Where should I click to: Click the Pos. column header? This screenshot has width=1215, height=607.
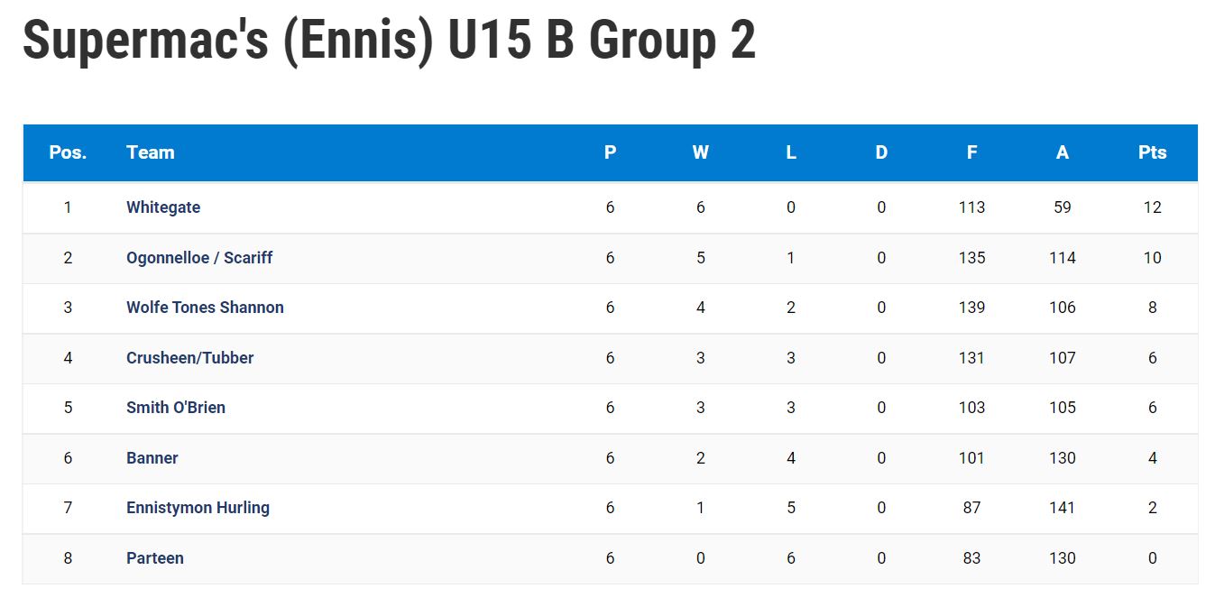coord(68,152)
